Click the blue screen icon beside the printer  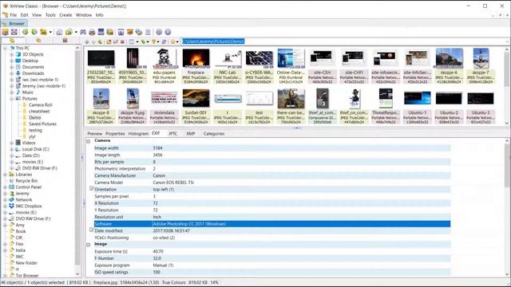click(x=101, y=32)
